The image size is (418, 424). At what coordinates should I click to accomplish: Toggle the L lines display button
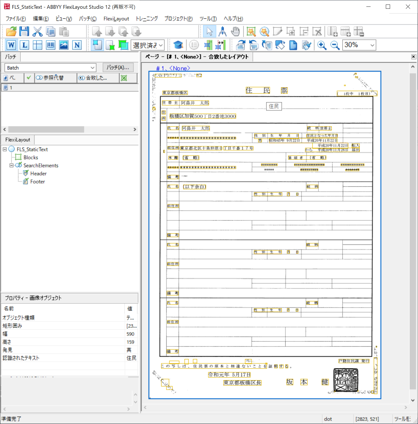pyautogui.click(x=25, y=45)
